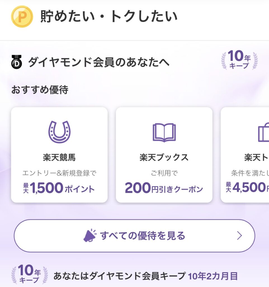This screenshot has height=287, width=269.
Task: Click the right chevron on すべての優待を見る
Action: pyautogui.click(x=239, y=235)
